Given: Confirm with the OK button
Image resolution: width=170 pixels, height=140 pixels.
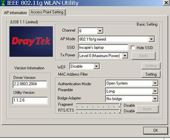Looking at the screenshot, I should click(156, 130).
